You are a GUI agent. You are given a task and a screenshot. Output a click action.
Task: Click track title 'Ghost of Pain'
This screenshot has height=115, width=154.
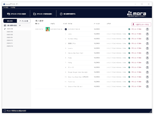pyautogui.click(x=75, y=87)
